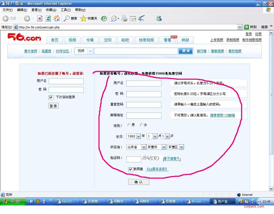
Task: Expand the birth year 1980 dropdown
Action: pos(138,136)
